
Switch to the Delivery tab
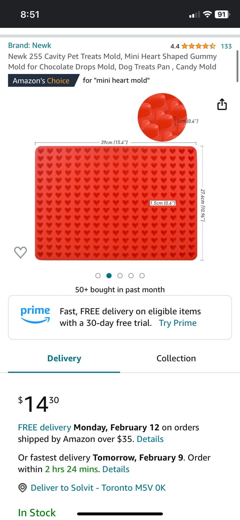coord(64,358)
